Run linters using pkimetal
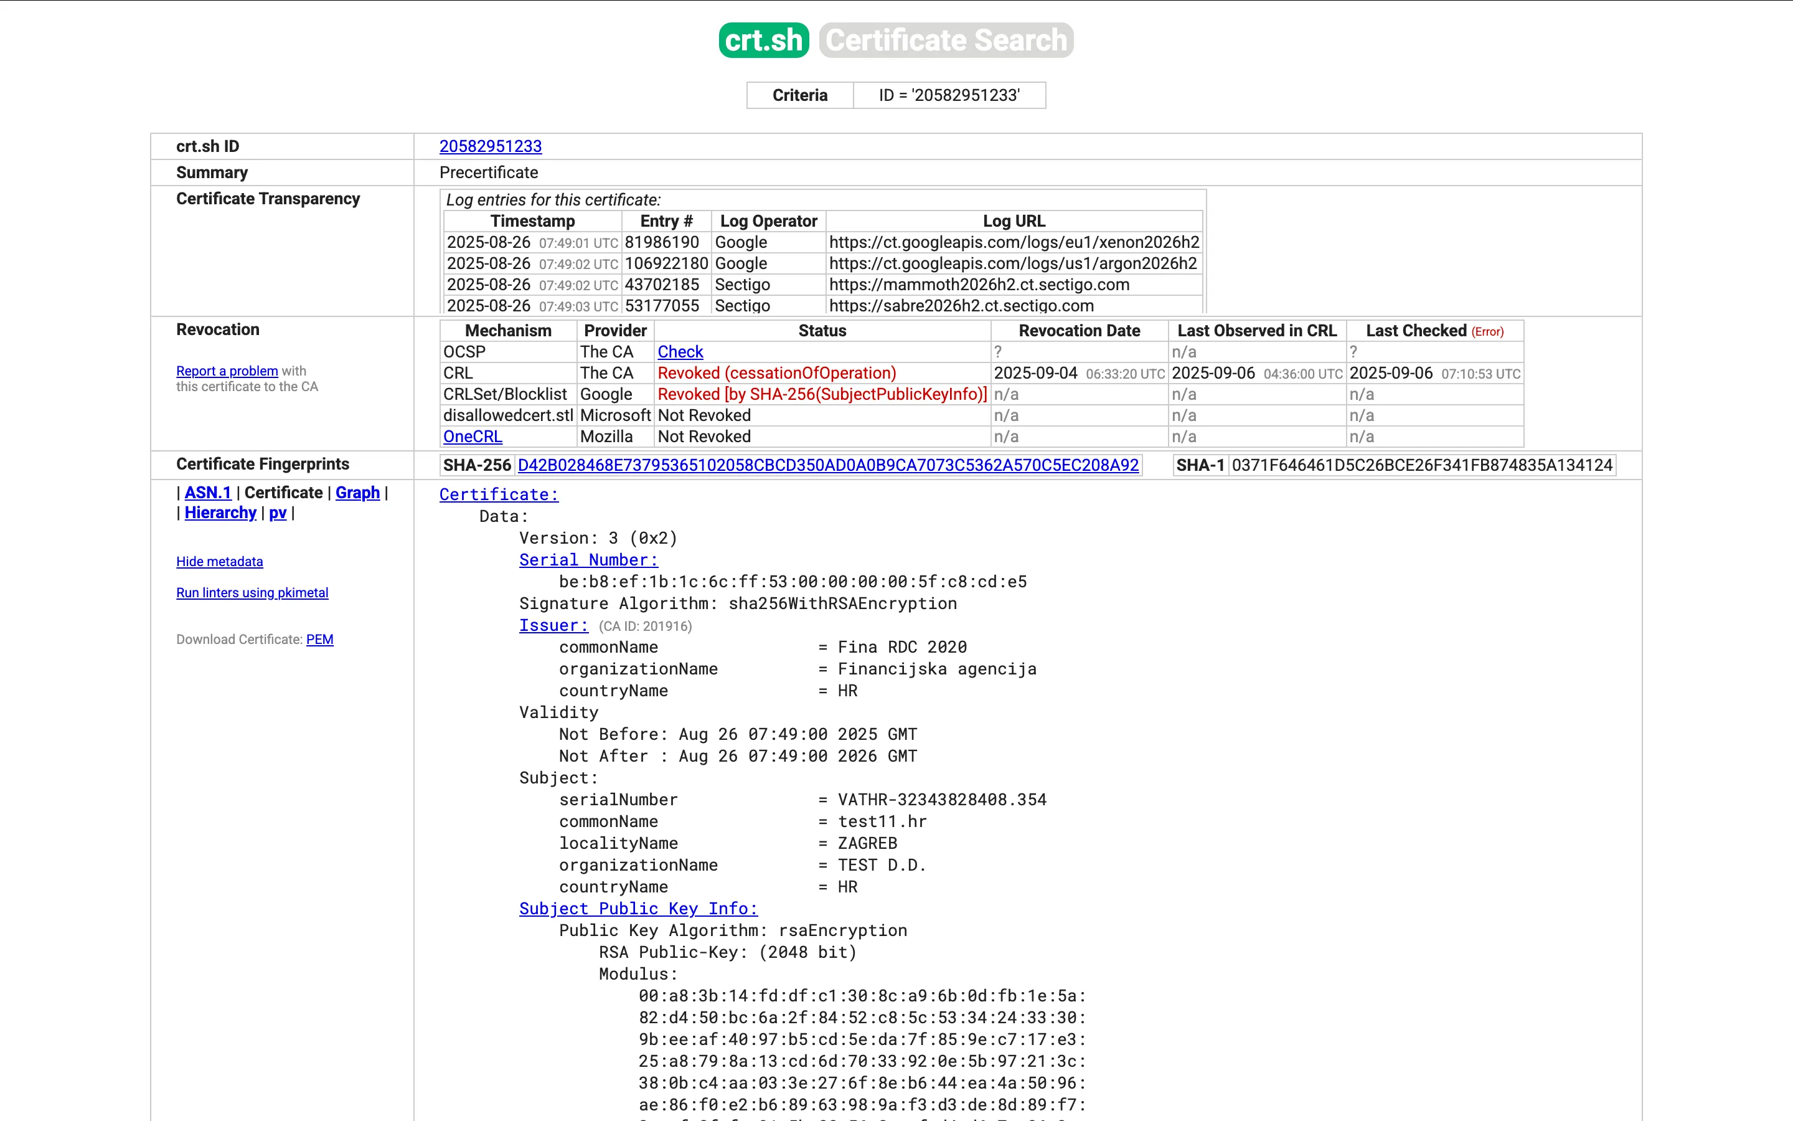 point(252,592)
